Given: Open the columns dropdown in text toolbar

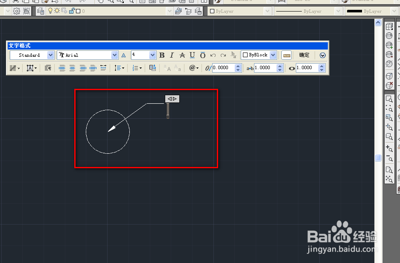Looking at the screenshot, I should (14, 68).
